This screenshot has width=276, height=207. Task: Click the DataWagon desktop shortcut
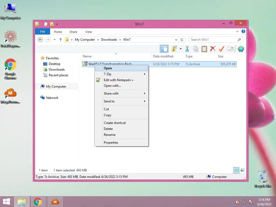tap(11, 39)
